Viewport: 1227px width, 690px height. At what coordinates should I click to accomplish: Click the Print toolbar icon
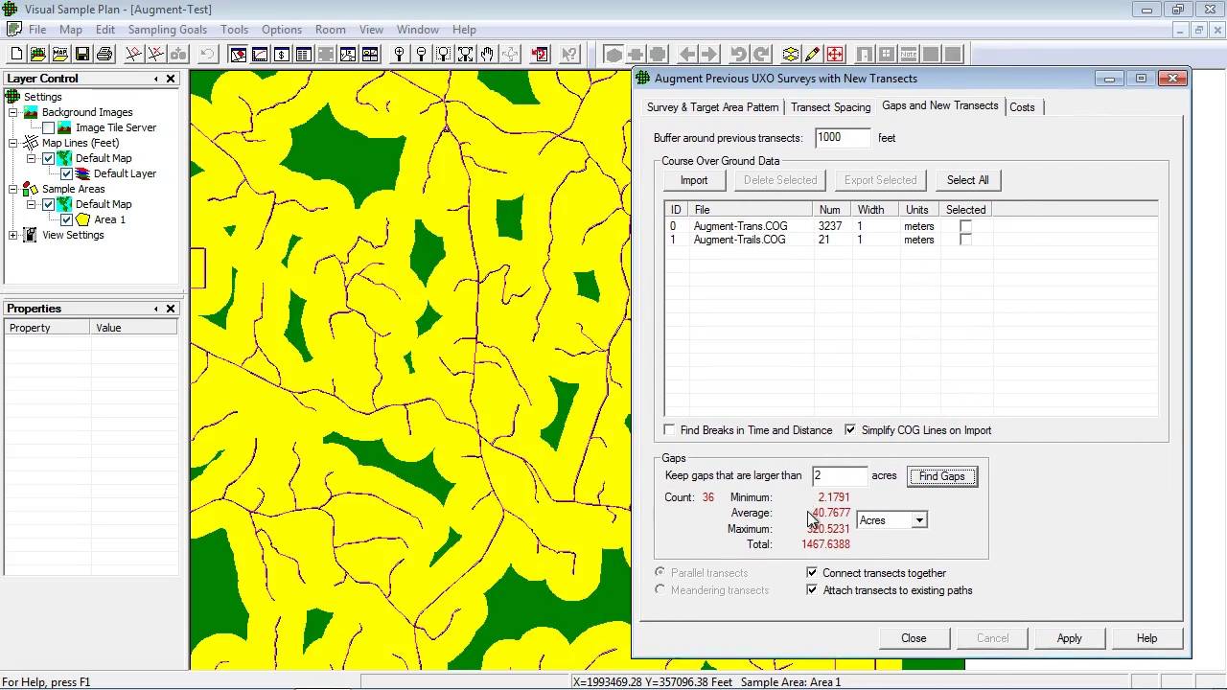click(x=104, y=55)
